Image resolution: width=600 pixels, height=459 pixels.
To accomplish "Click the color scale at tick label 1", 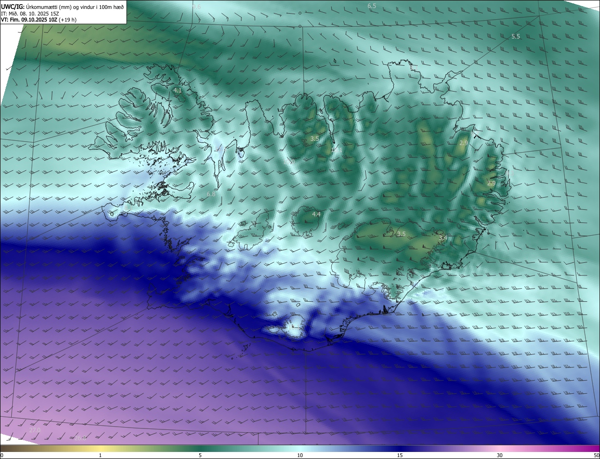I will pyautogui.click(x=100, y=455).
